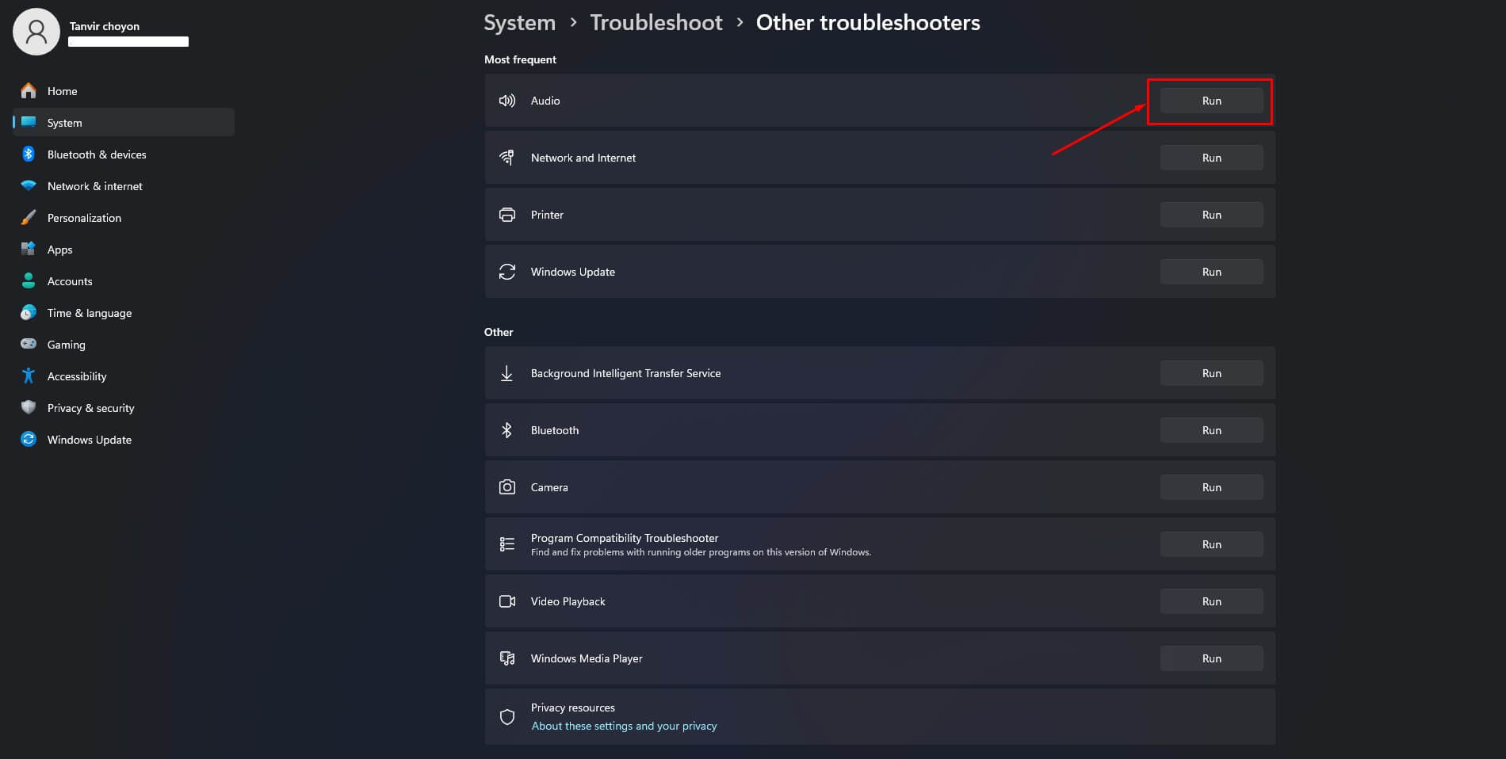The image size is (1506, 759).
Task: Run the Windows Media Player troubleshooter
Action: pyautogui.click(x=1211, y=658)
